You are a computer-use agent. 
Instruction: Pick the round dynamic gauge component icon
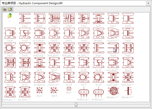click(x=113, y=91)
